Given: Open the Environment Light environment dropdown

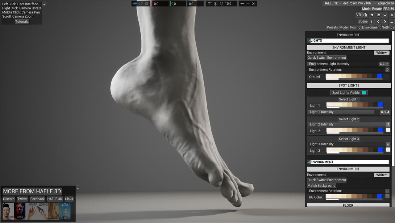Looking at the screenshot, I should tap(381, 53).
